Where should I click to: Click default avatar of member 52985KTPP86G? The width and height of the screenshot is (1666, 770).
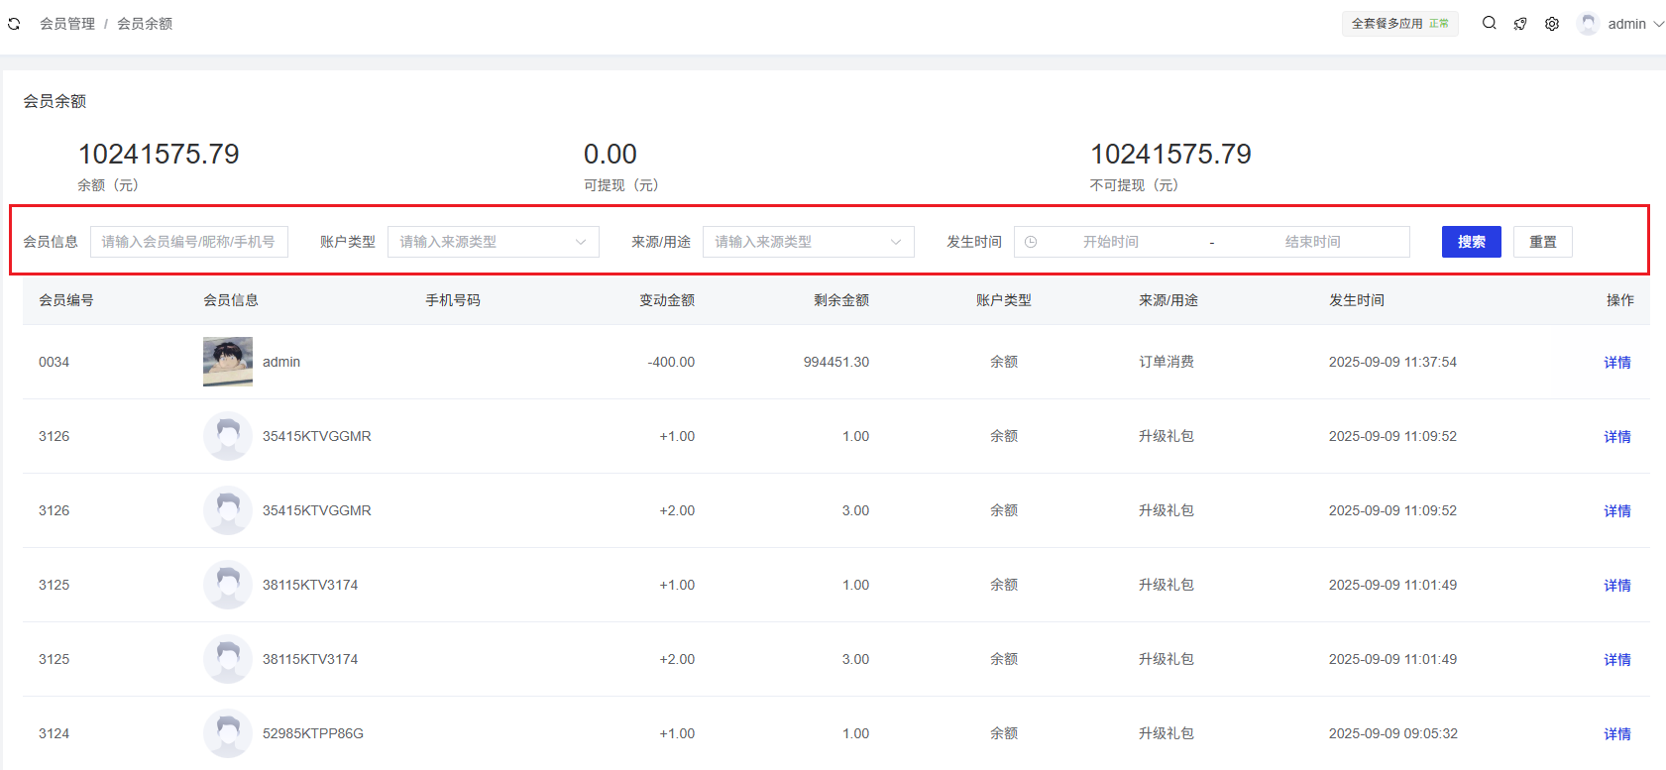228,733
